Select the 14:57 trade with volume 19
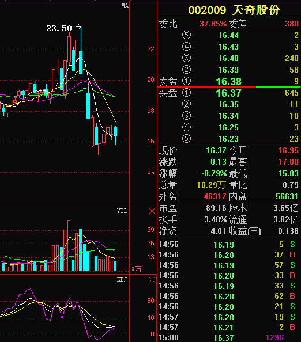Image resolution: width=301 pixels, height=342 pixels. (x=229, y=317)
